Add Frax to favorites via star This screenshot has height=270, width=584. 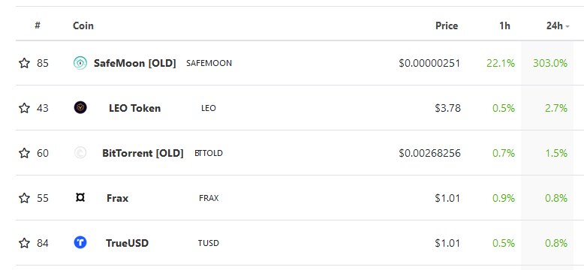click(24, 198)
